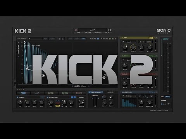Switch to the Pitch tab

[23, 93]
